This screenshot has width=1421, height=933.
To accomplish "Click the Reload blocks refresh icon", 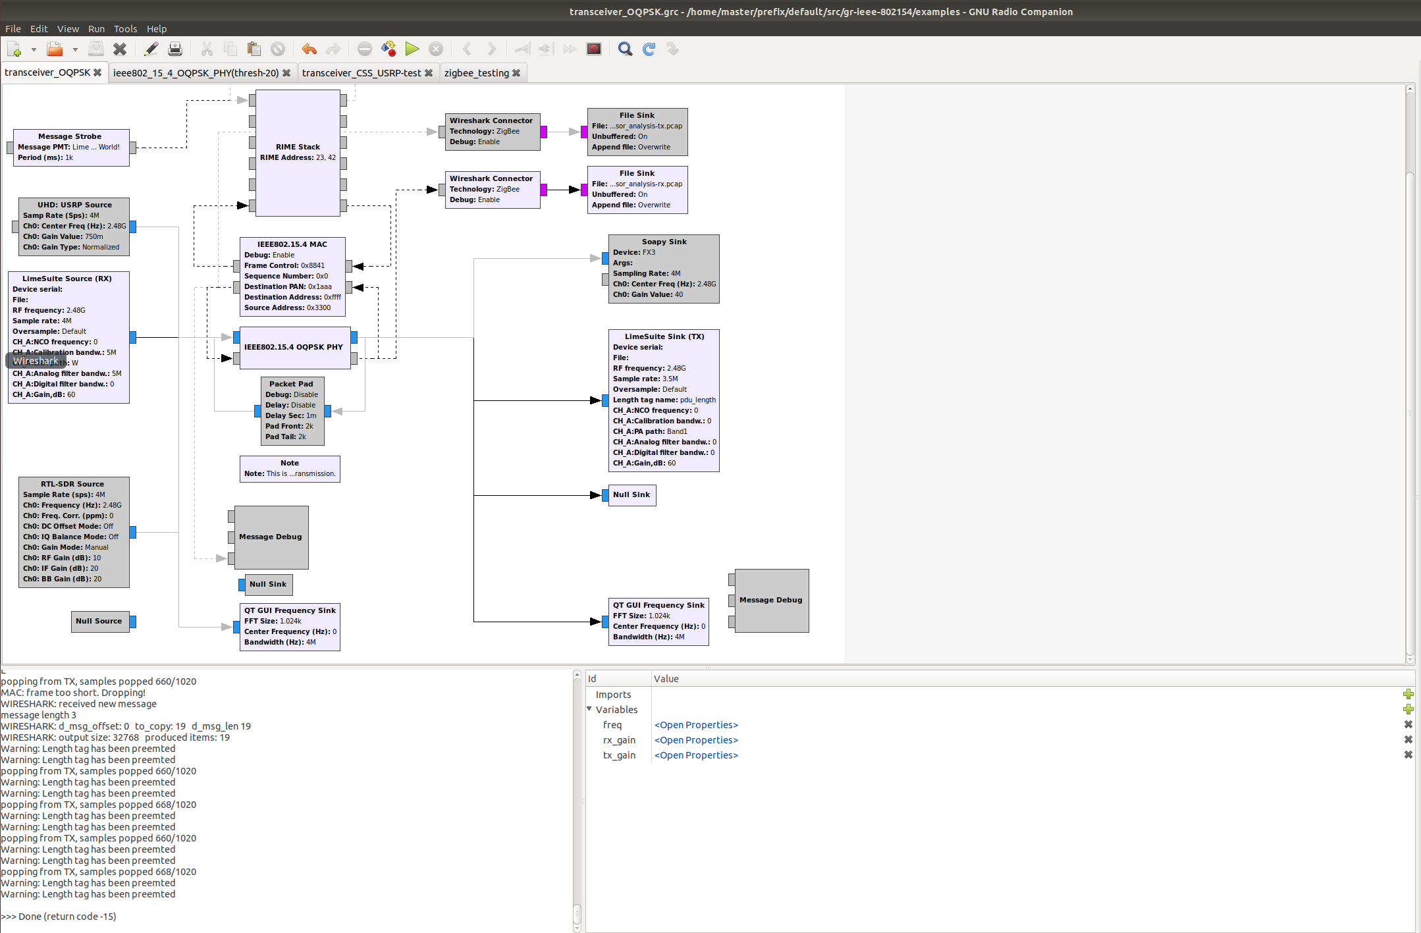I will click(x=649, y=49).
